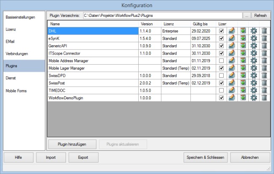Click trash icon in WorkflowDemoPlugin row

coord(264,98)
